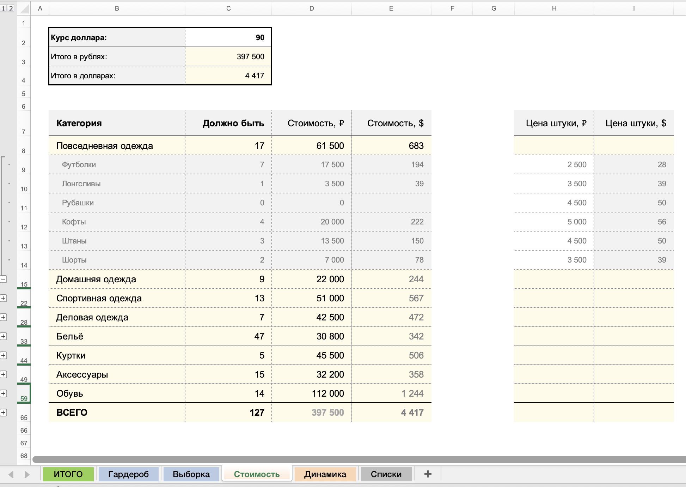Screen dimensions: 686x487
Task: Expand the outline group at row 33
Action: click(4, 336)
